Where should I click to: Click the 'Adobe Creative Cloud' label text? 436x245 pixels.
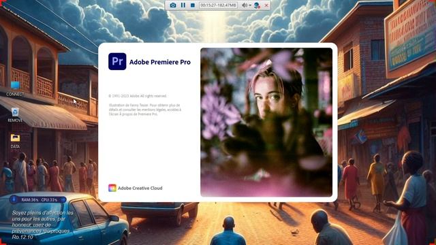click(x=140, y=188)
